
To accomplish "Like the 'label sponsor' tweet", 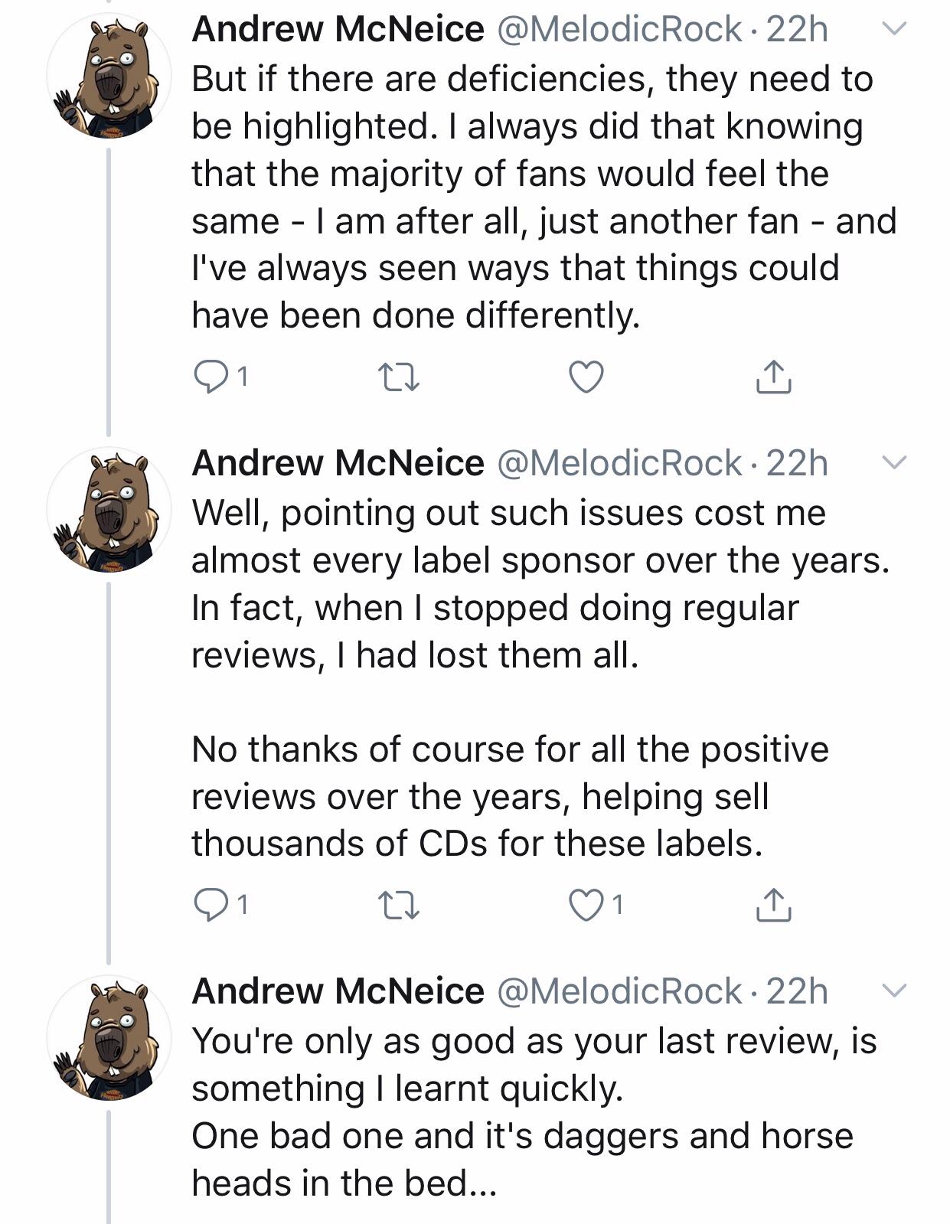I will 586,906.
